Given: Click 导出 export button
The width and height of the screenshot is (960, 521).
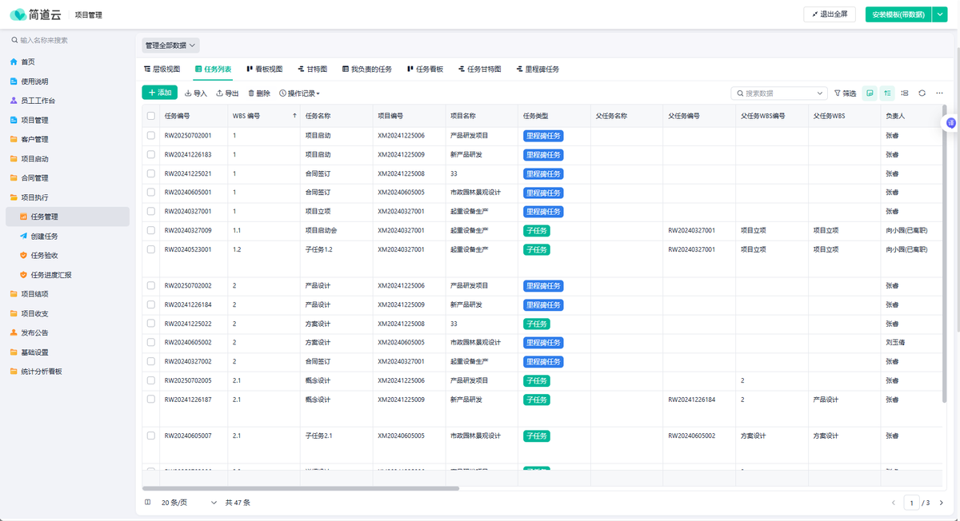Looking at the screenshot, I should 228,93.
